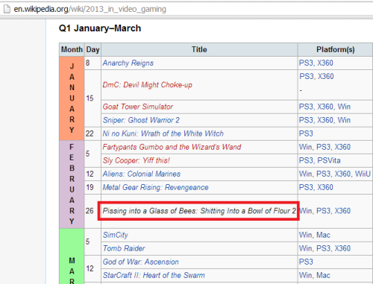
Task: Open the DmC: Devil Might Choke-up red link
Action: 147,85
